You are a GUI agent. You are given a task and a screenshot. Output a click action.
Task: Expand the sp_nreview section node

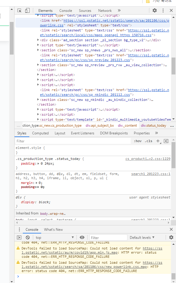point(38,65)
